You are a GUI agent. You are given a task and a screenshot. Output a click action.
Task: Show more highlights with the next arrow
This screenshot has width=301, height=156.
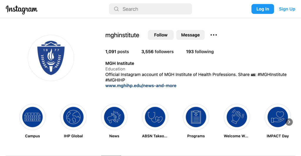289,122
